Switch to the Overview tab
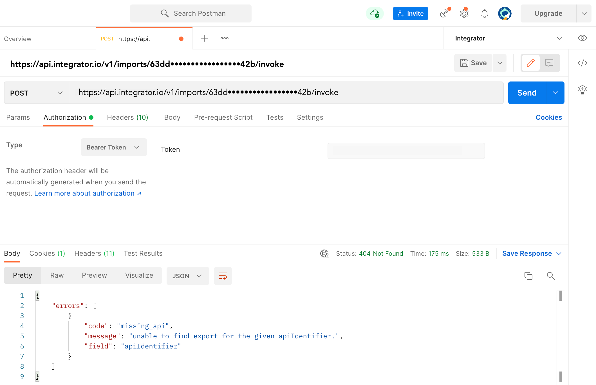 click(18, 39)
